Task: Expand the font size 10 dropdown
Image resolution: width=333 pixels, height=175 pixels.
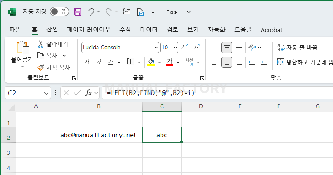Action: point(176,48)
